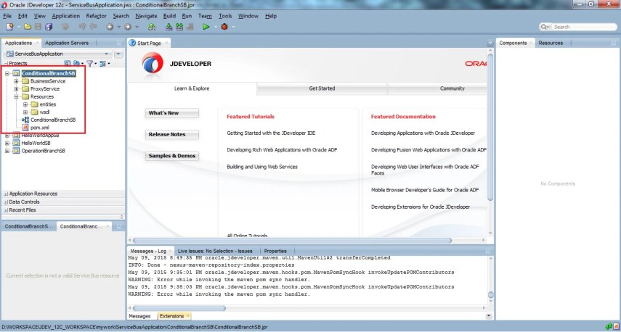Switch to the Resources tab beside Components
Screen dimensions: 621x332
pos(551,43)
